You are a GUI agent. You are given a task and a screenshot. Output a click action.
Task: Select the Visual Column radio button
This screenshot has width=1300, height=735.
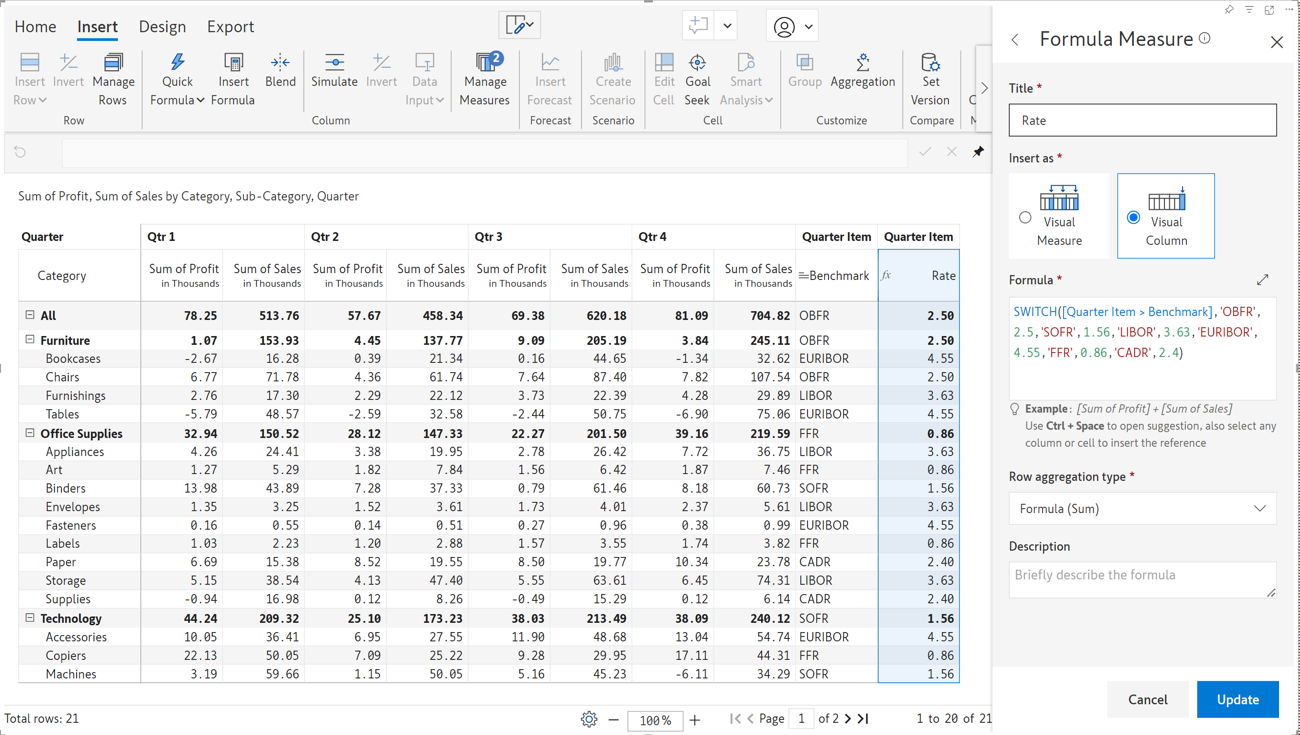(x=1133, y=218)
